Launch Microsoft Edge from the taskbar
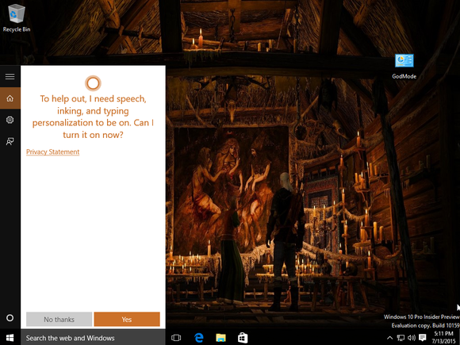Image resolution: width=460 pixels, height=345 pixels. [x=199, y=338]
